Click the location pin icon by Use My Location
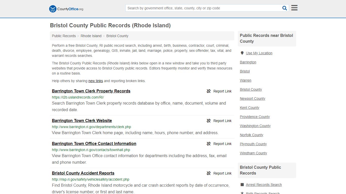 coord(242,53)
